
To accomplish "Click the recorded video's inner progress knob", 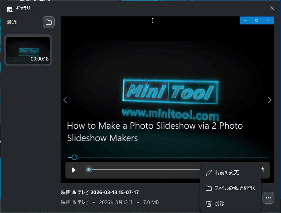I will coord(74,157).
